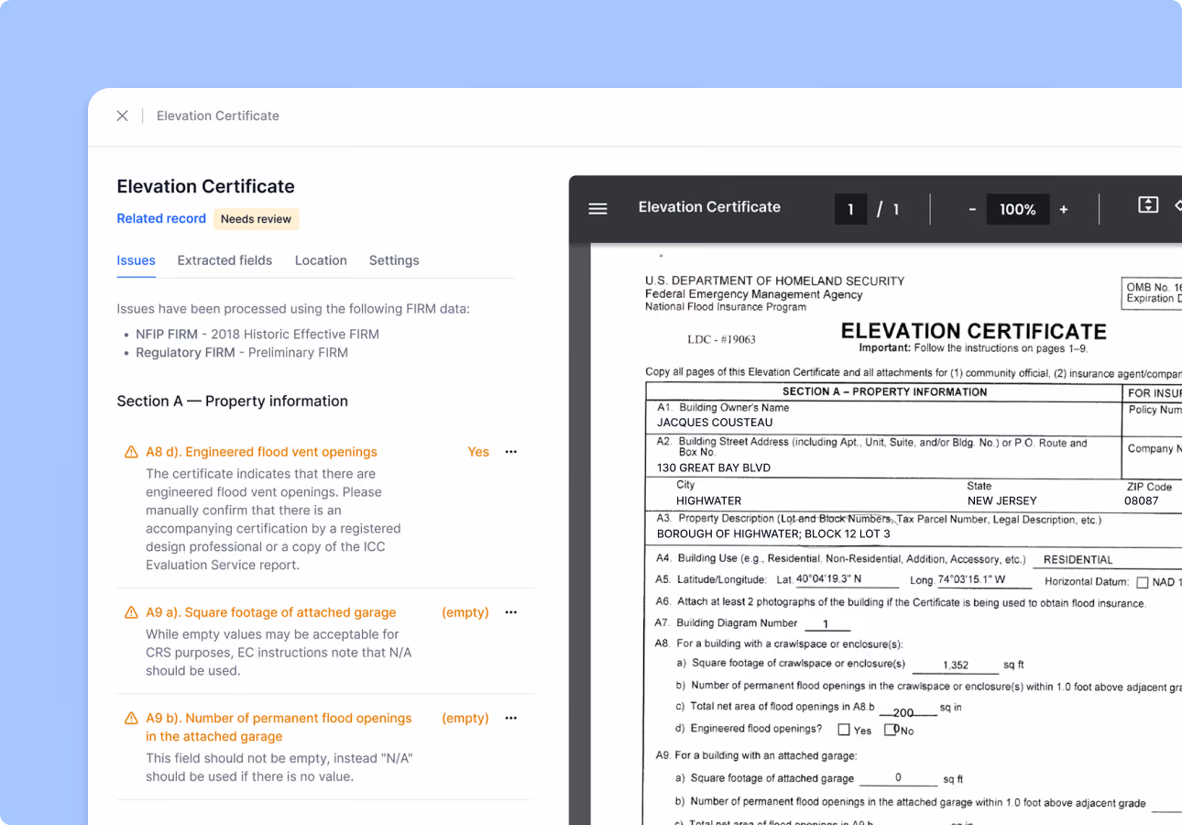Image resolution: width=1182 pixels, height=825 pixels.
Task: Open the PDF viewer hamburger menu
Action: tap(597, 209)
